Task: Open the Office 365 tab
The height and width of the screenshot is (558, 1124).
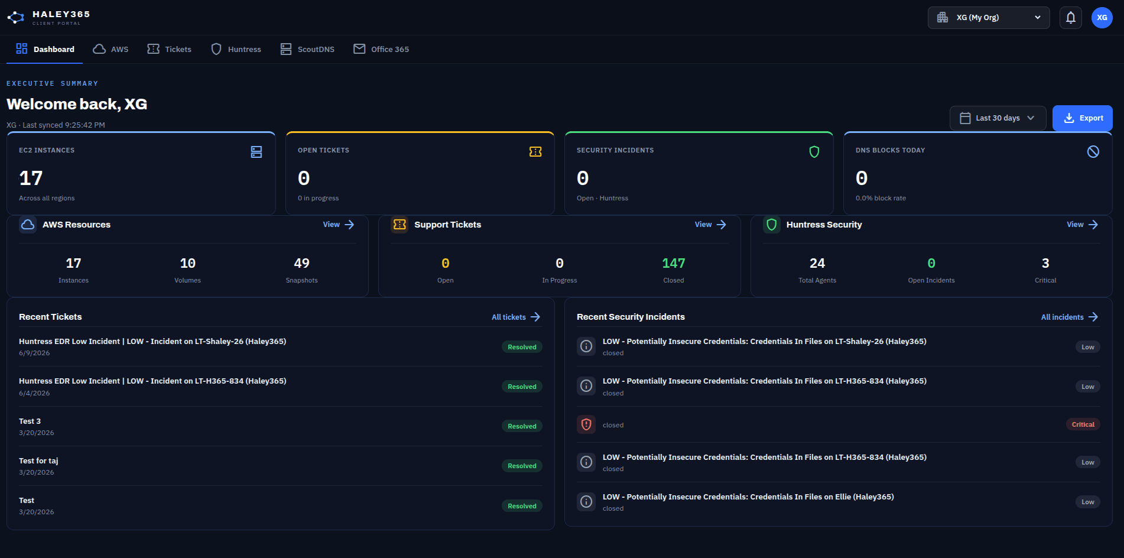Action: (381, 49)
